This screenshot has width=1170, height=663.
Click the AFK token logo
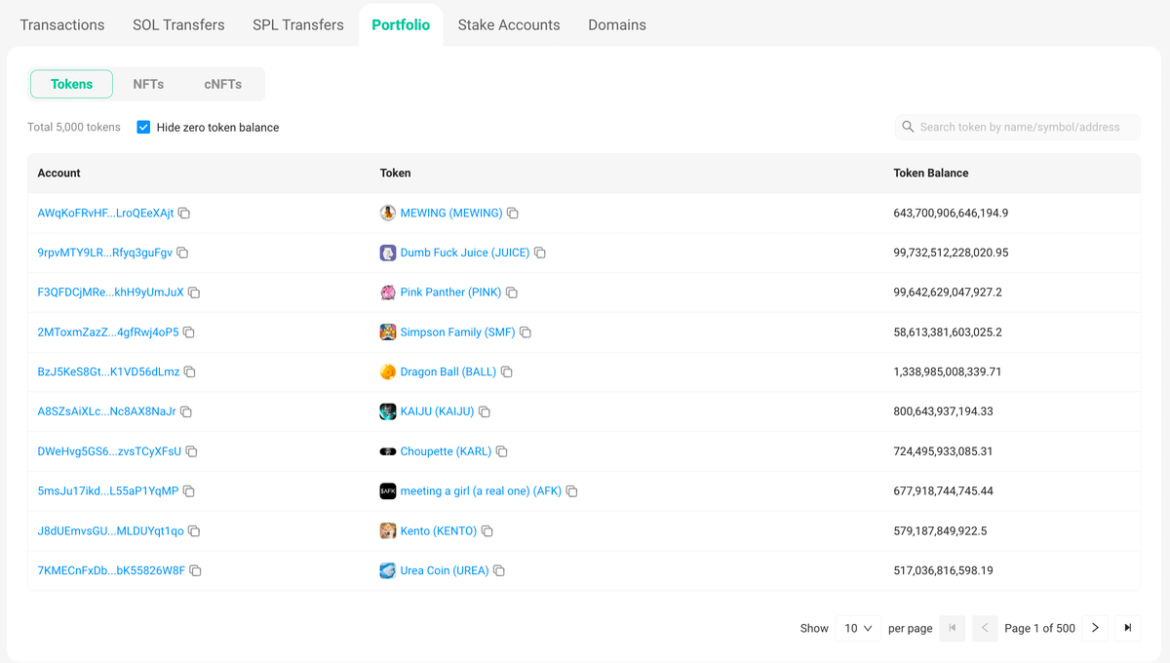387,490
